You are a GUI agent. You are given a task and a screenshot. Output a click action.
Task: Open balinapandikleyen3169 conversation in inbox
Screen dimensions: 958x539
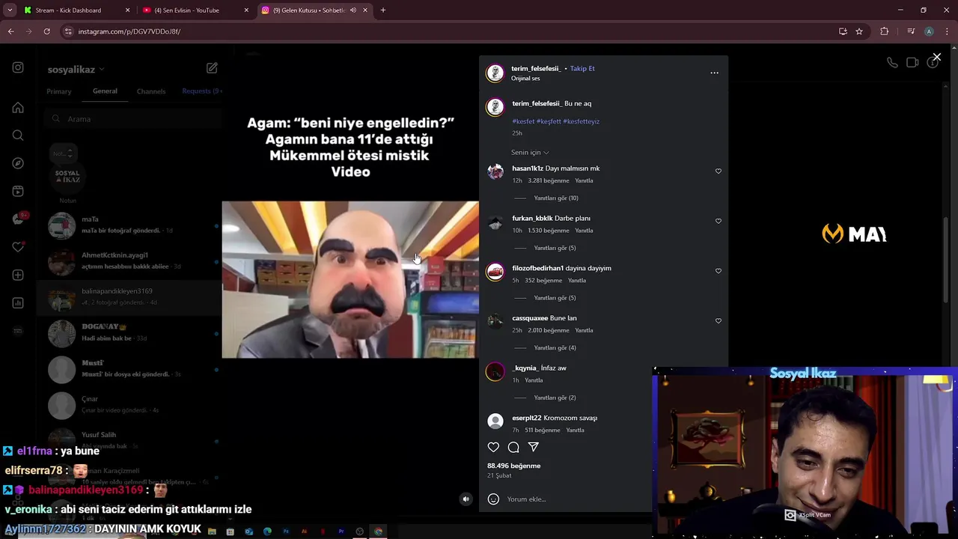(129, 296)
